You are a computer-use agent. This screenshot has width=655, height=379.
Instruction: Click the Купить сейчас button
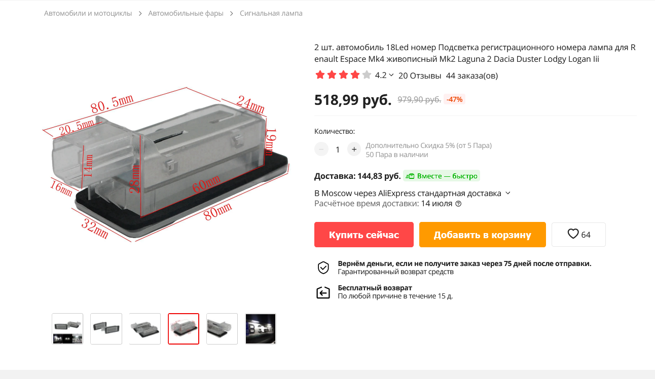coord(364,235)
